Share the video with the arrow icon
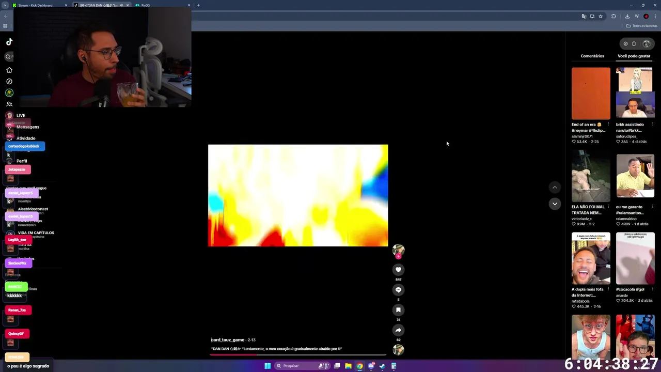Screen dimensions: 661x372 click(x=398, y=330)
